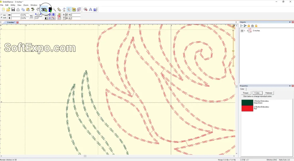
Task: Click the align horizontal centers icon
Action: (67, 15)
